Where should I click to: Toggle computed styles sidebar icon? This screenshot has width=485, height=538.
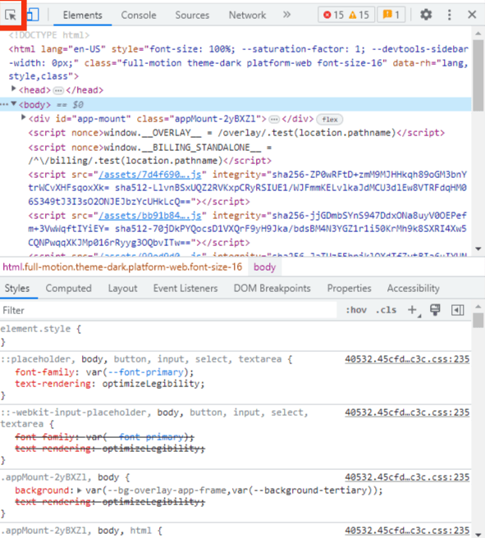point(458,310)
